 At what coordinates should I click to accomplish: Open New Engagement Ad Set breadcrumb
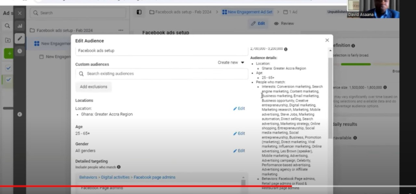(x=247, y=12)
